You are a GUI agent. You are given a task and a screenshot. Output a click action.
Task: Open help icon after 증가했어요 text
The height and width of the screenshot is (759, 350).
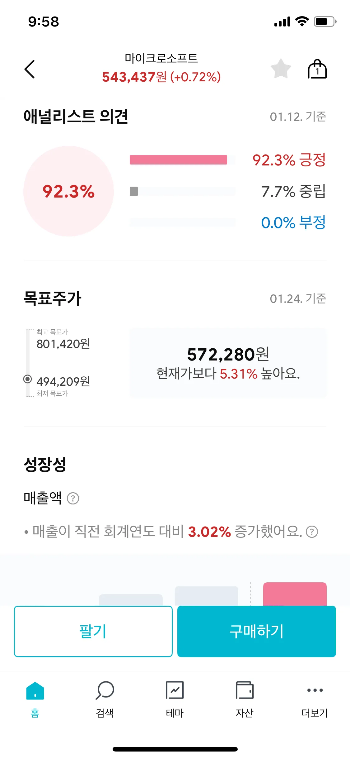[312, 532]
